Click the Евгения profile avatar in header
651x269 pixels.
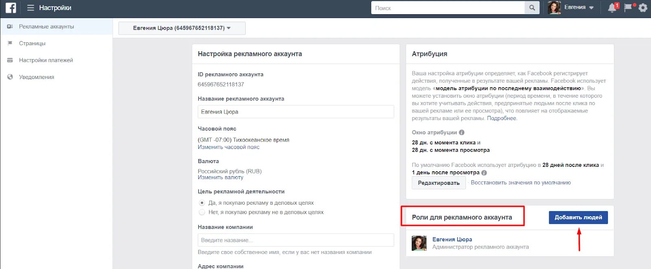pos(554,8)
